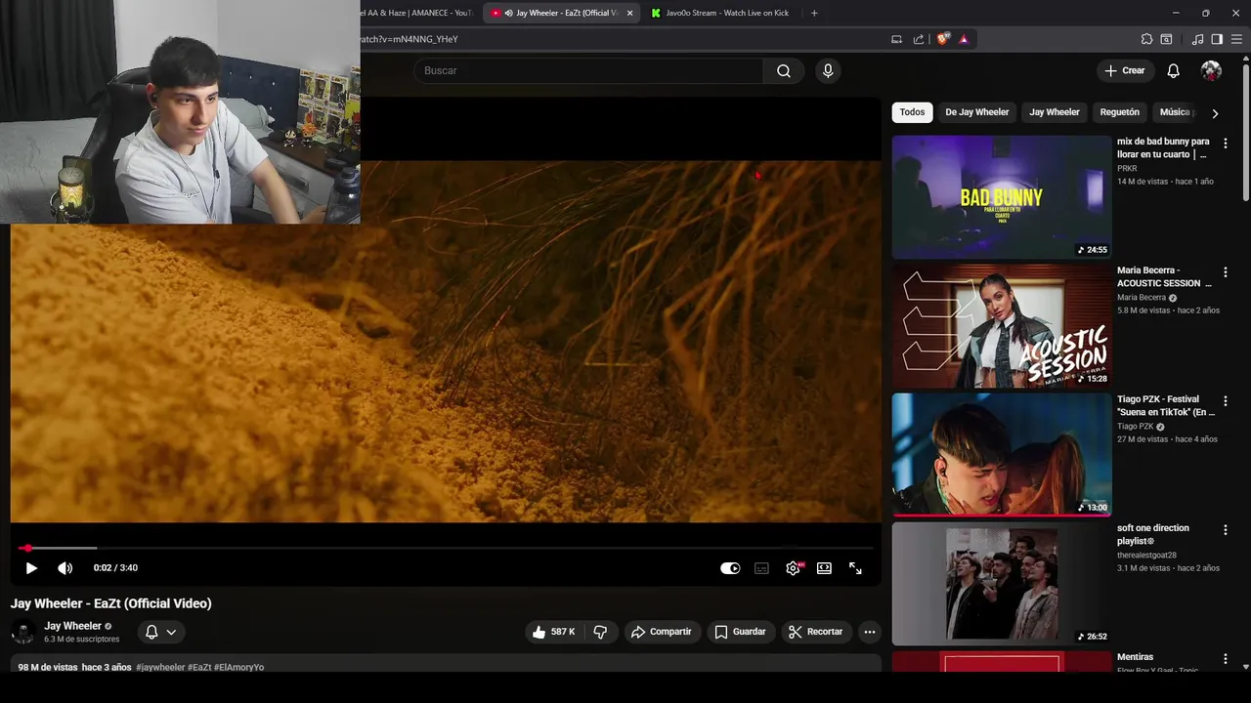Click Brave Shields lion icon

click(942, 39)
